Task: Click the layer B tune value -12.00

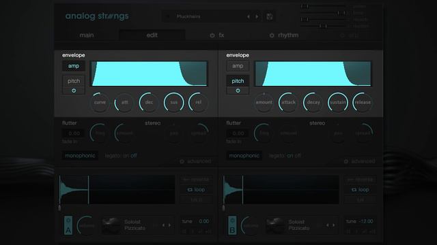Action: click(x=366, y=221)
